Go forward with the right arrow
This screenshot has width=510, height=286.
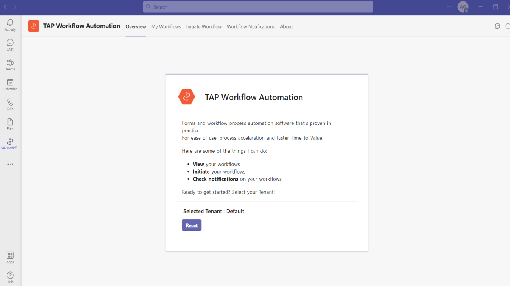coord(15,7)
